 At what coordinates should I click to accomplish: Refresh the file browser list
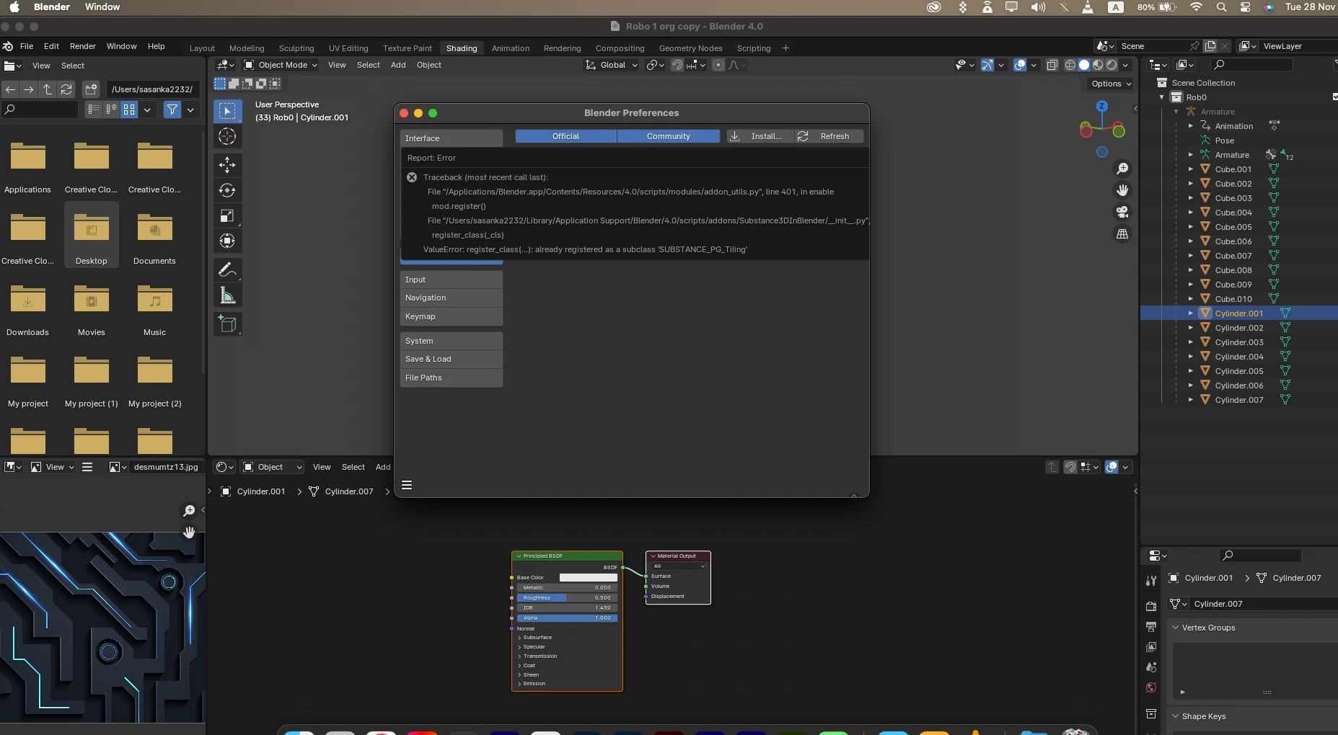point(66,89)
